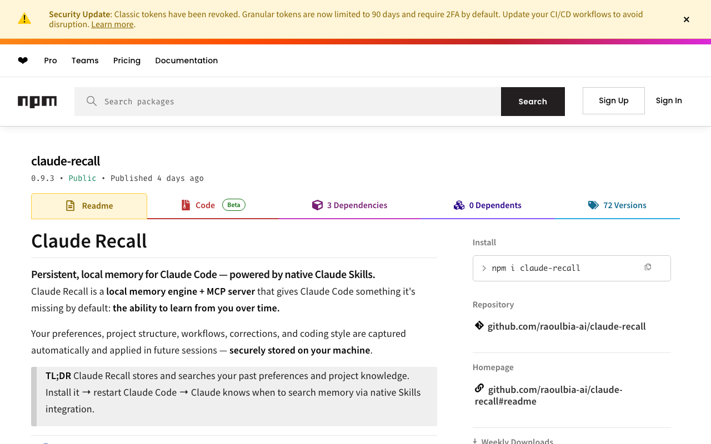The width and height of the screenshot is (711, 444).
Task: Click the black heart icon in top nav
Action: [x=23, y=60]
